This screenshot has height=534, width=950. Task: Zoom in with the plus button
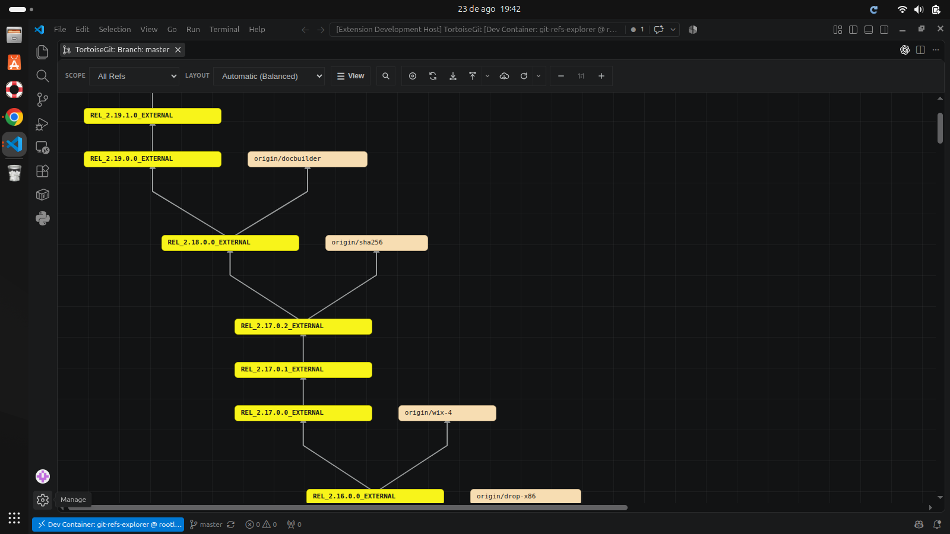tap(601, 76)
